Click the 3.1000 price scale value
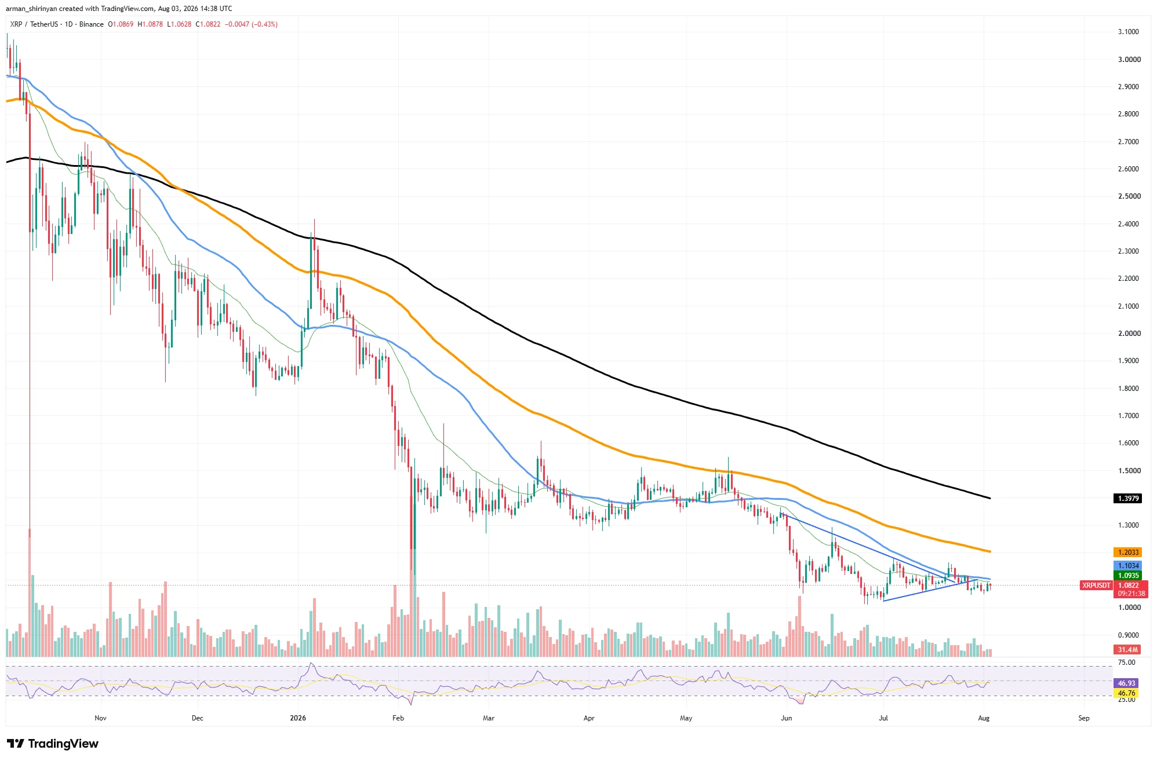This screenshot has width=1157, height=761. point(1128,32)
